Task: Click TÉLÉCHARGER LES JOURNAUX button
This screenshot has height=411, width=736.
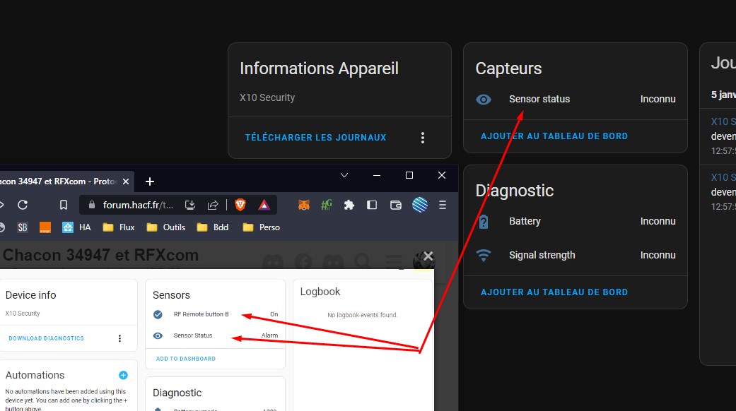Action: tap(315, 138)
